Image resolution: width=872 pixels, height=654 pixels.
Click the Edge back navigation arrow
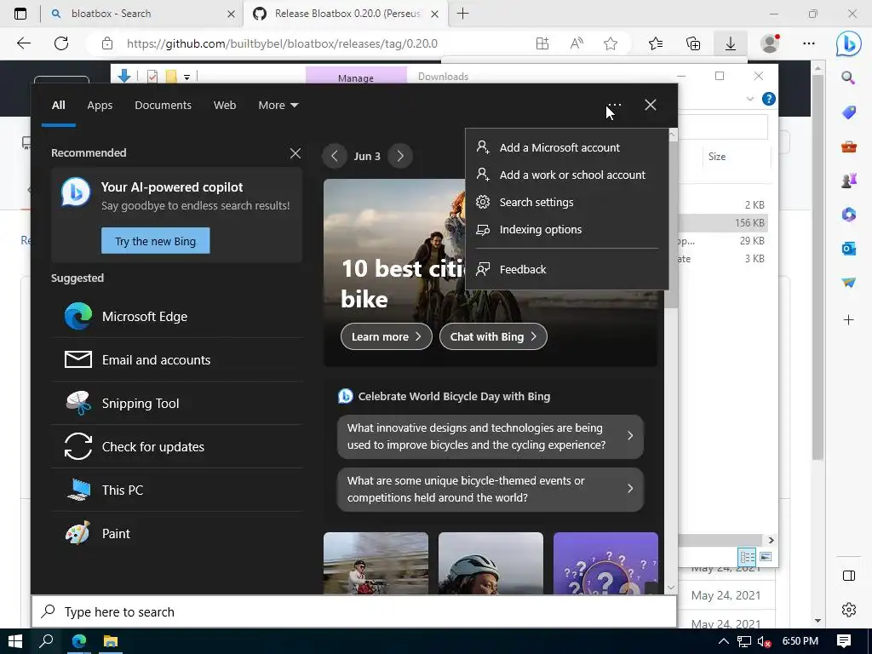(23, 43)
